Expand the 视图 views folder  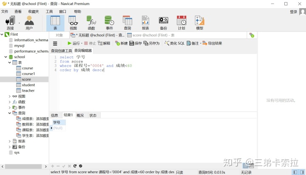9,96
